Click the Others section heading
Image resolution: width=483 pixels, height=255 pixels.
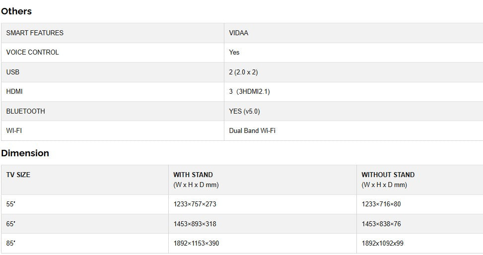click(16, 11)
